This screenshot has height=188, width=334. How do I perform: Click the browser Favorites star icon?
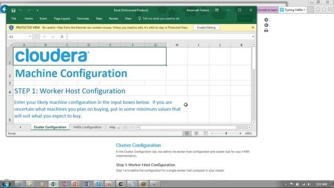pos(324,9)
